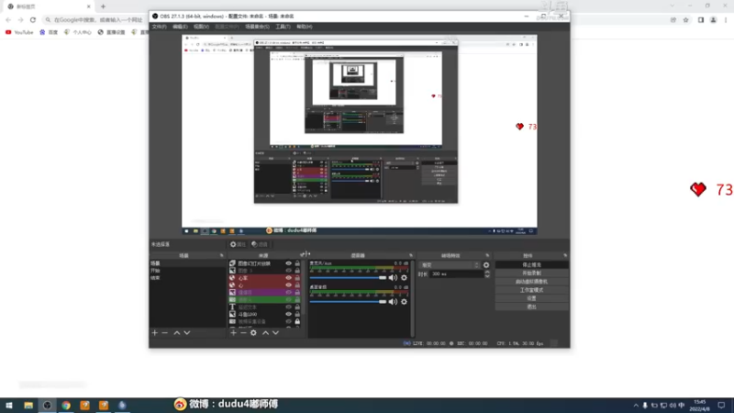The image size is (734, 413).
Task: Click the transition duration 300 ms field
Action: pos(456,273)
